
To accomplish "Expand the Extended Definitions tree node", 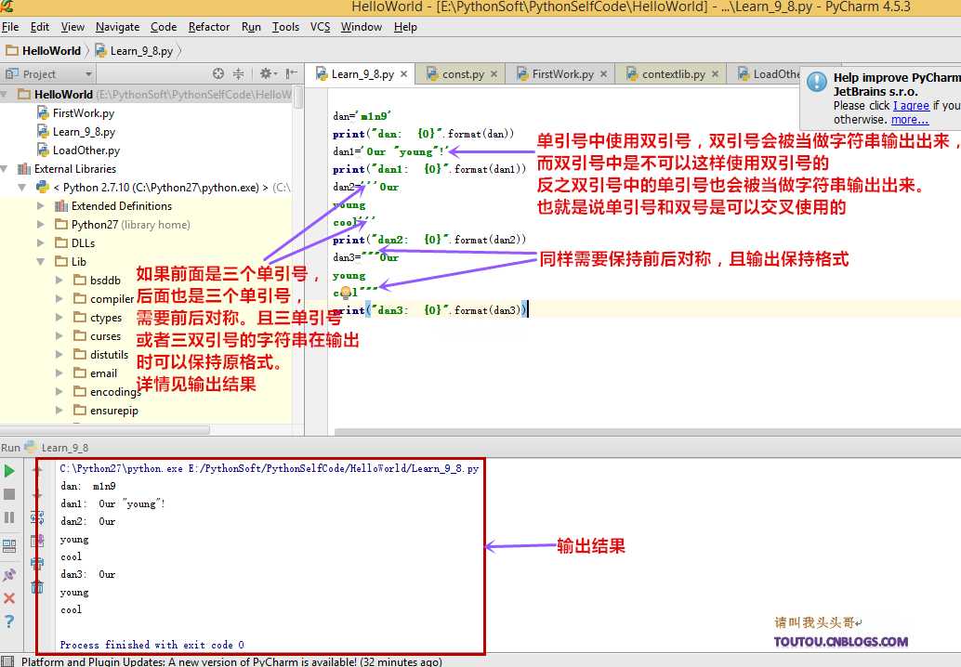I will (x=41, y=206).
